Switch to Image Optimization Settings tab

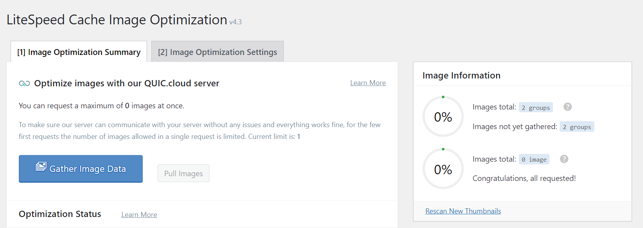(x=217, y=52)
